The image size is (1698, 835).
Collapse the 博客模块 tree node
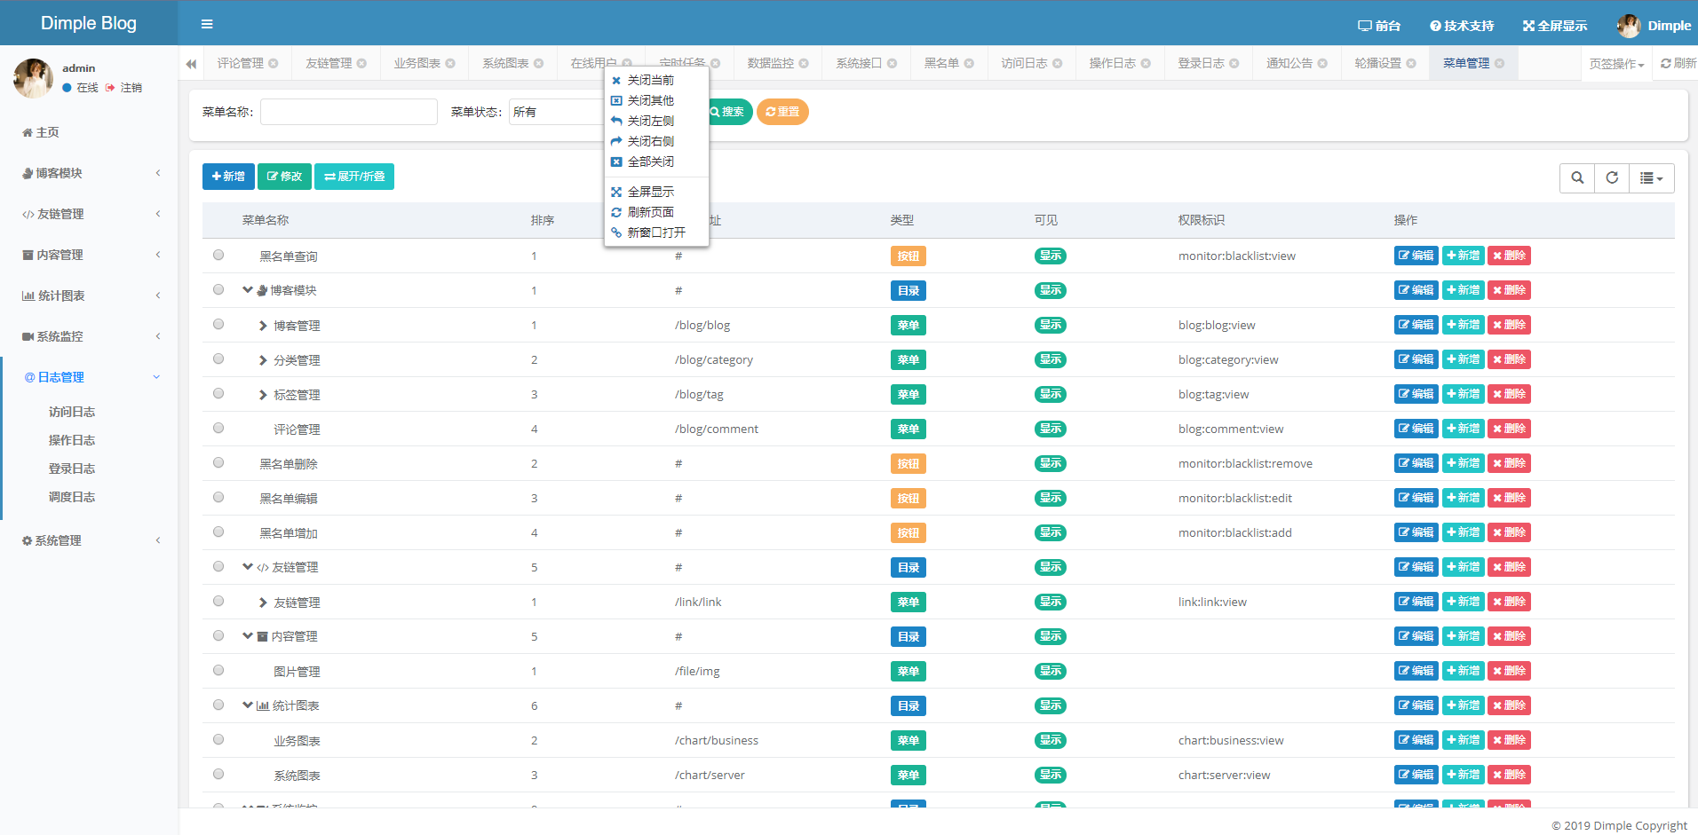point(248,290)
